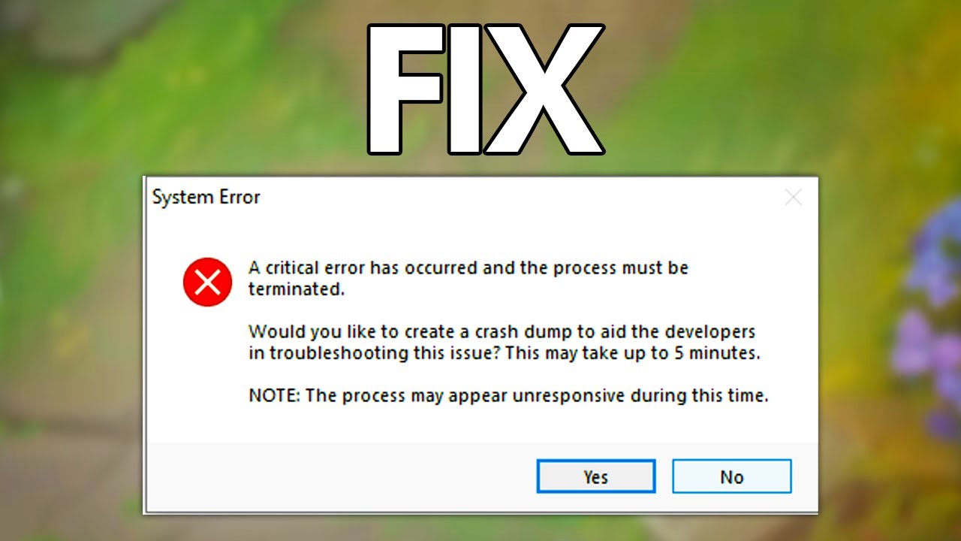Click empty title bar area beside System Error
The height and width of the screenshot is (541, 961).
[518, 198]
